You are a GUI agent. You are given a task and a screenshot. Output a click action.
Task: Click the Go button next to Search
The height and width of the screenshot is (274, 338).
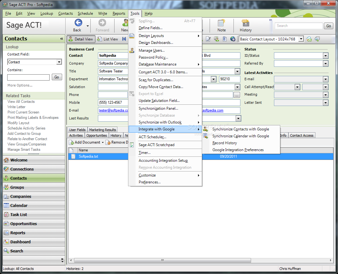point(329,26)
